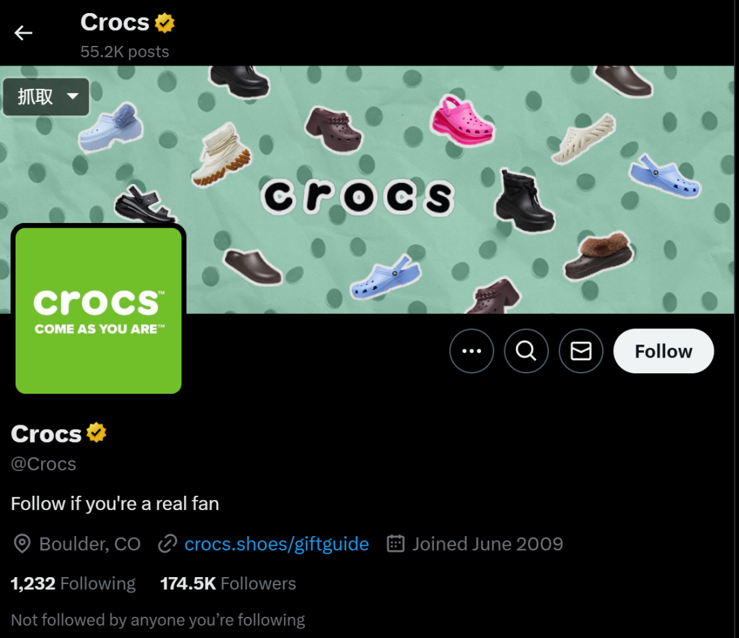Click the link chain icon
This screenshot has width=739, height=638.
point(168,544)
